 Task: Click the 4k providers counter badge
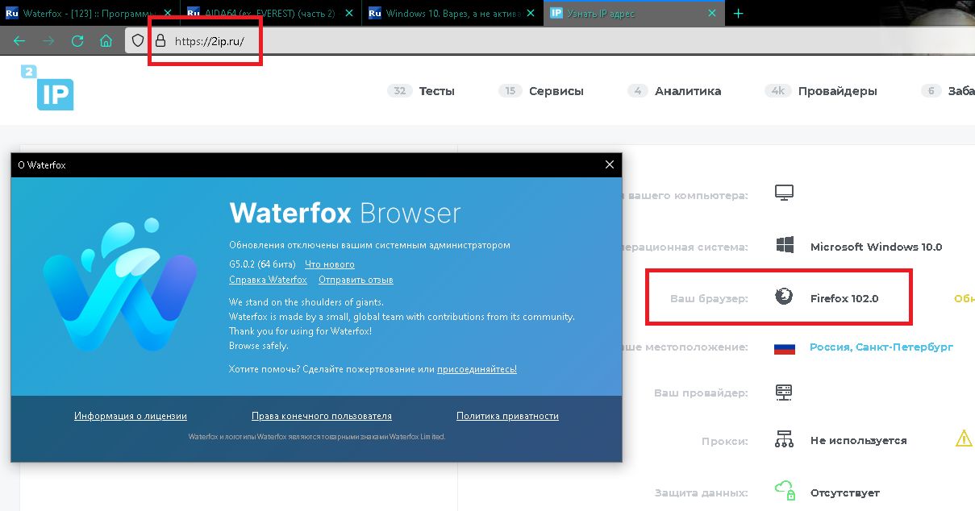coord(778,91)
